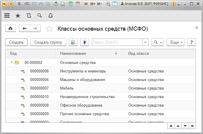This screenshot has height=134, width=203.
Task: Select the Мебель row
Action: (100, 88)
